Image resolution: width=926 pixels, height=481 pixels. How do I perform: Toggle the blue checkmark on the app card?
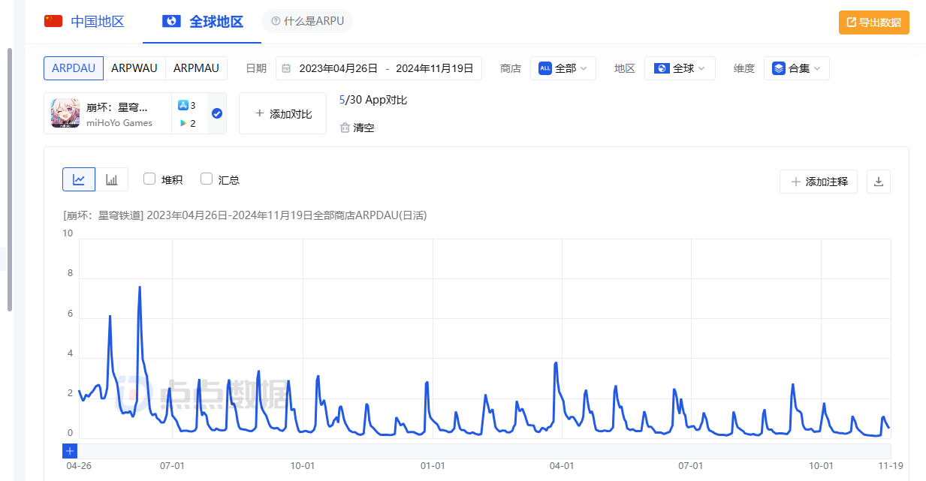[x=217, y=113]
